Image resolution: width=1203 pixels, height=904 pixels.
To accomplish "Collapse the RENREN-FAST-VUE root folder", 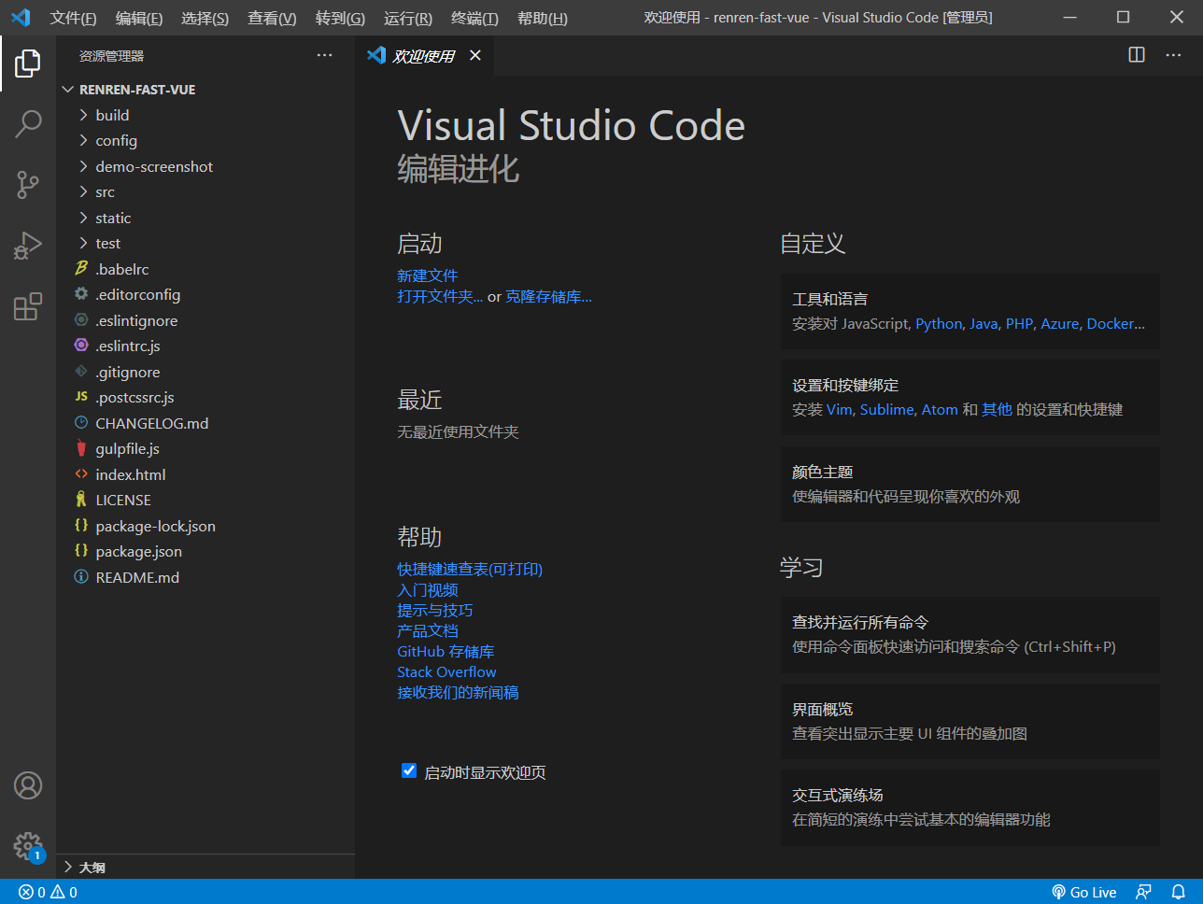I will tap(205, 90).
